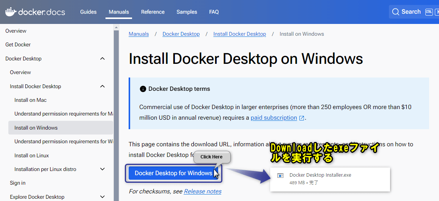Image resolution: width=439 pixels, height=201 pixels.
Task: Collapse the Install Docker Desktop chevron
Action: (x=102, y=86)
